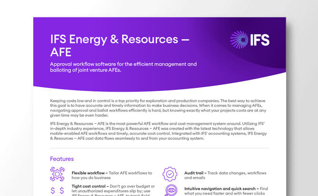Click the 'Approval workflow software' subtitle text
The image size is (318, 196).
123,67
